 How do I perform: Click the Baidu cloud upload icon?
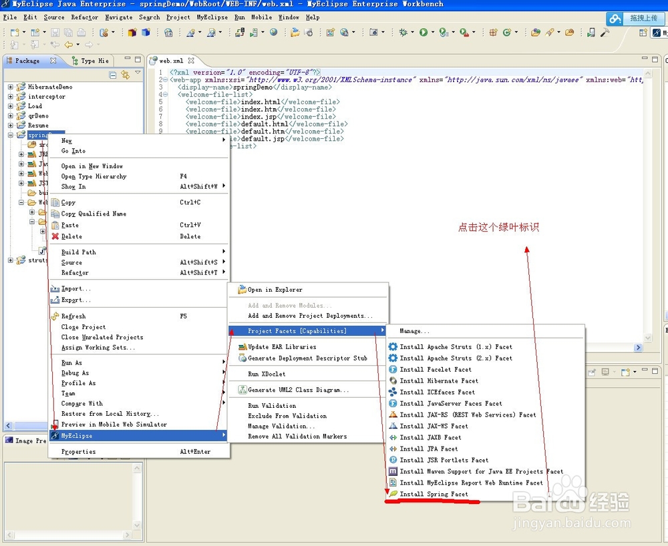[x=615, y=19]
